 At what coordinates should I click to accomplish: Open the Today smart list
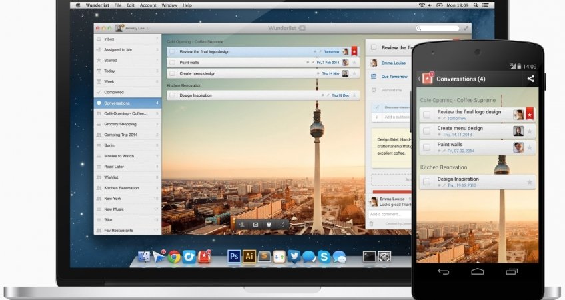click(x=127, y=71)
